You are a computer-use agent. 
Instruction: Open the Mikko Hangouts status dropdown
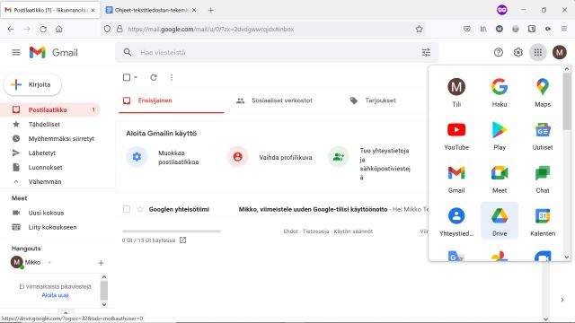pos(49,262)
